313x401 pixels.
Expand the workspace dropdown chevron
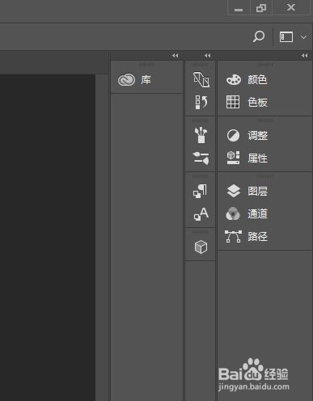(x=303, y=37)
